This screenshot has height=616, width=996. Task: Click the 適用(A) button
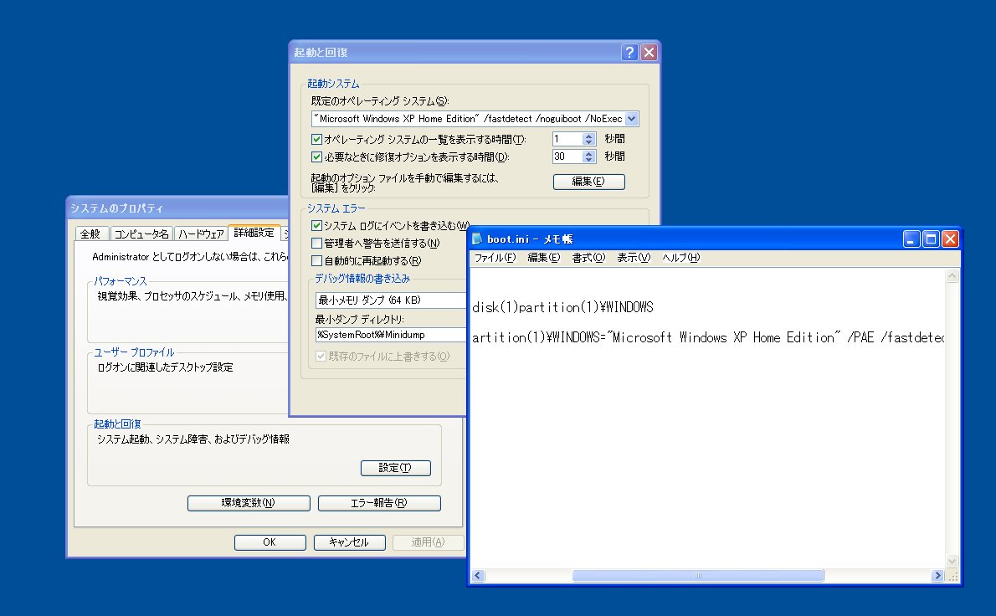pyautogui.click(x=429, y=542)
